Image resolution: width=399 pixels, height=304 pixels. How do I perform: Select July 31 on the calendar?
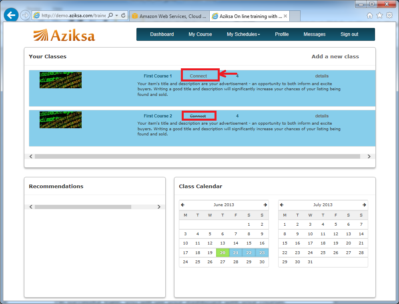click(310, 262)
